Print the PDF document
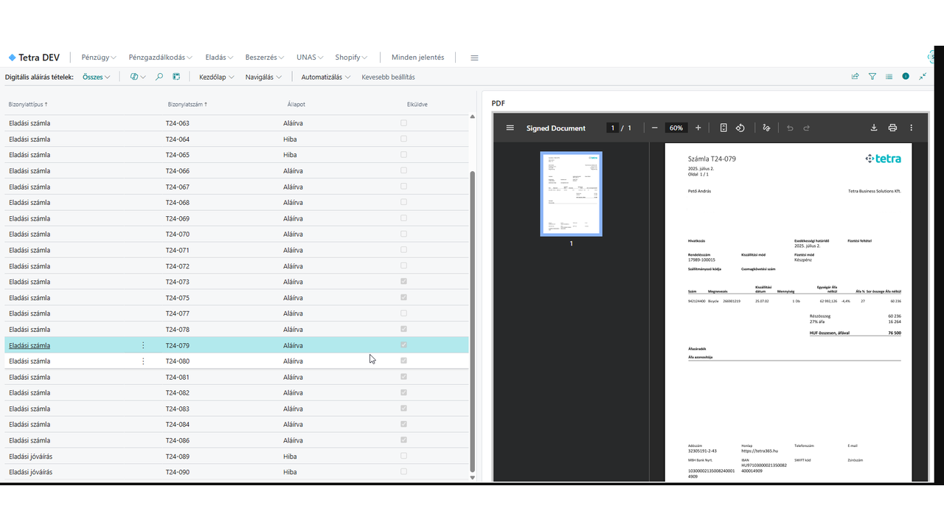This screenshot has width=944, height=531. click(x=892, y=128)
